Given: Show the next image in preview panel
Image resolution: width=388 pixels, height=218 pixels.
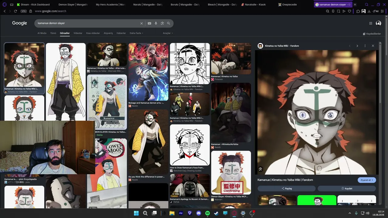Looking at the screenshot, I should click(357, 46).
